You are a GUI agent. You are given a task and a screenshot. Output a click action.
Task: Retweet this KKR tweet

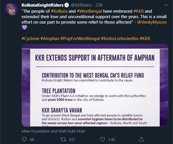click(x=63, y=139)
